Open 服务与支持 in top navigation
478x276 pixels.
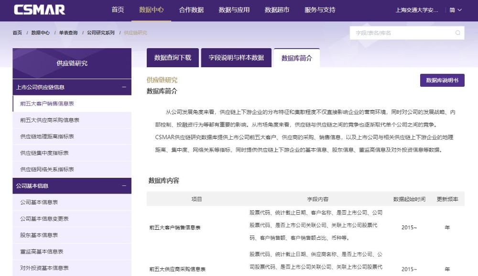(320, 10)
